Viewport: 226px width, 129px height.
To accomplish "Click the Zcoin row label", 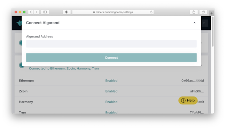I will tap(23, 91).
